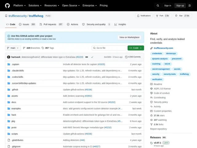
Task: Open the search magnifier icon button
Action: click(158, 6)
